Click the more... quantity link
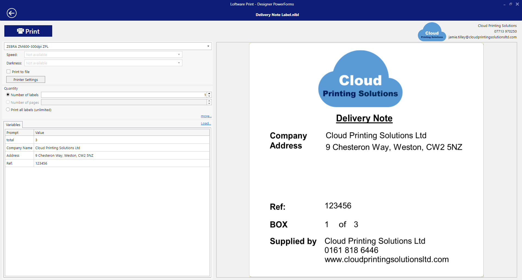 (206, 116)
